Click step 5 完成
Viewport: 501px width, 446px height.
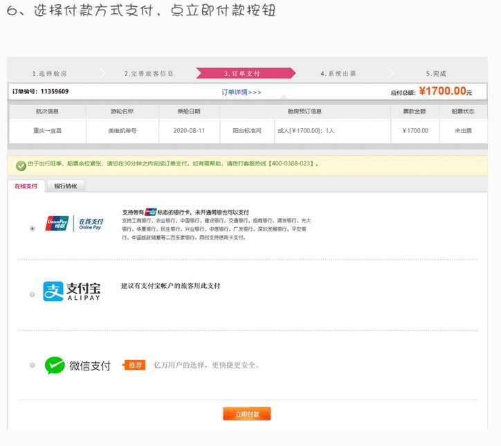(x=436, y=73)
